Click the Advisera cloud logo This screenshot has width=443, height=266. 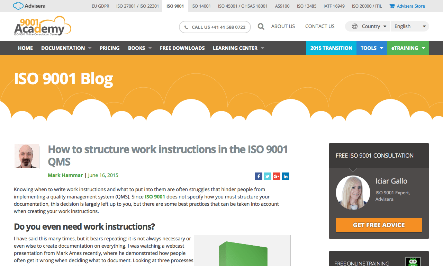tap(29, 6)
